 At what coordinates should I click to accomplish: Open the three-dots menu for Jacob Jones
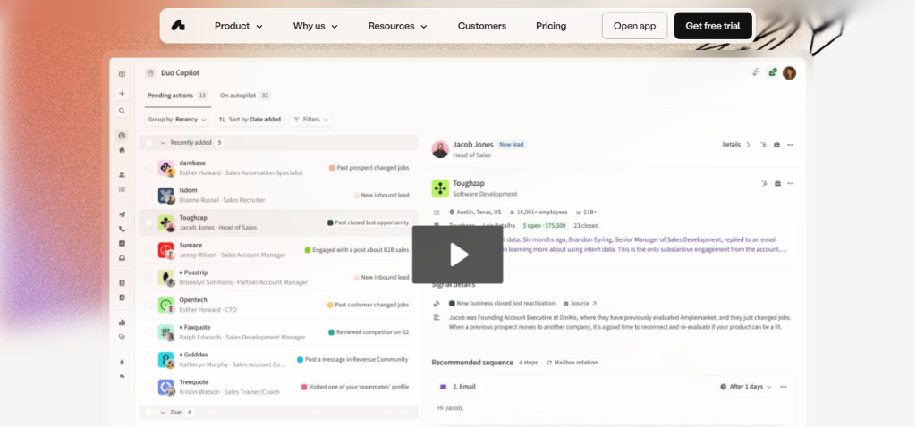tap(791, 145)
